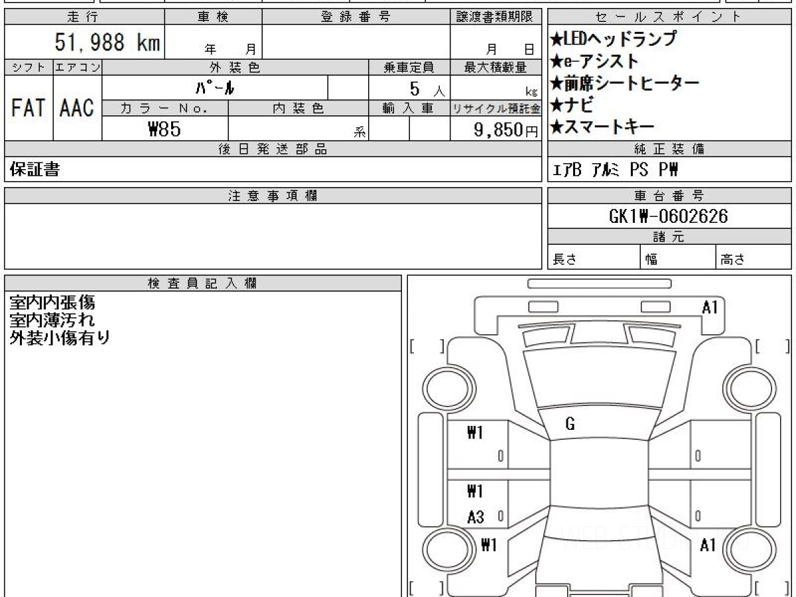
Task: Select the 後日発送部品 section header
Action: click(273, 149)
